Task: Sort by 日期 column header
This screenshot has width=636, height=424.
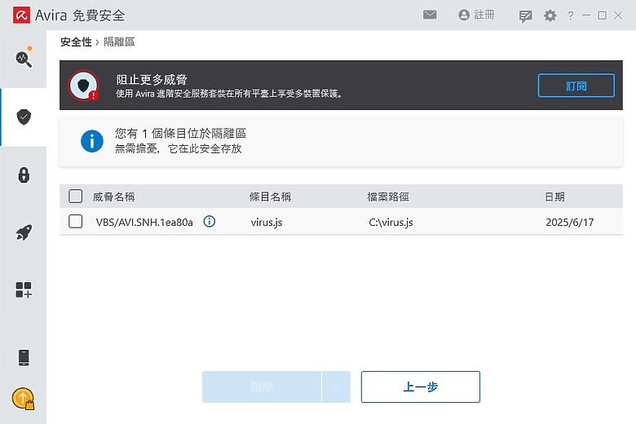Action: (554, 197)
